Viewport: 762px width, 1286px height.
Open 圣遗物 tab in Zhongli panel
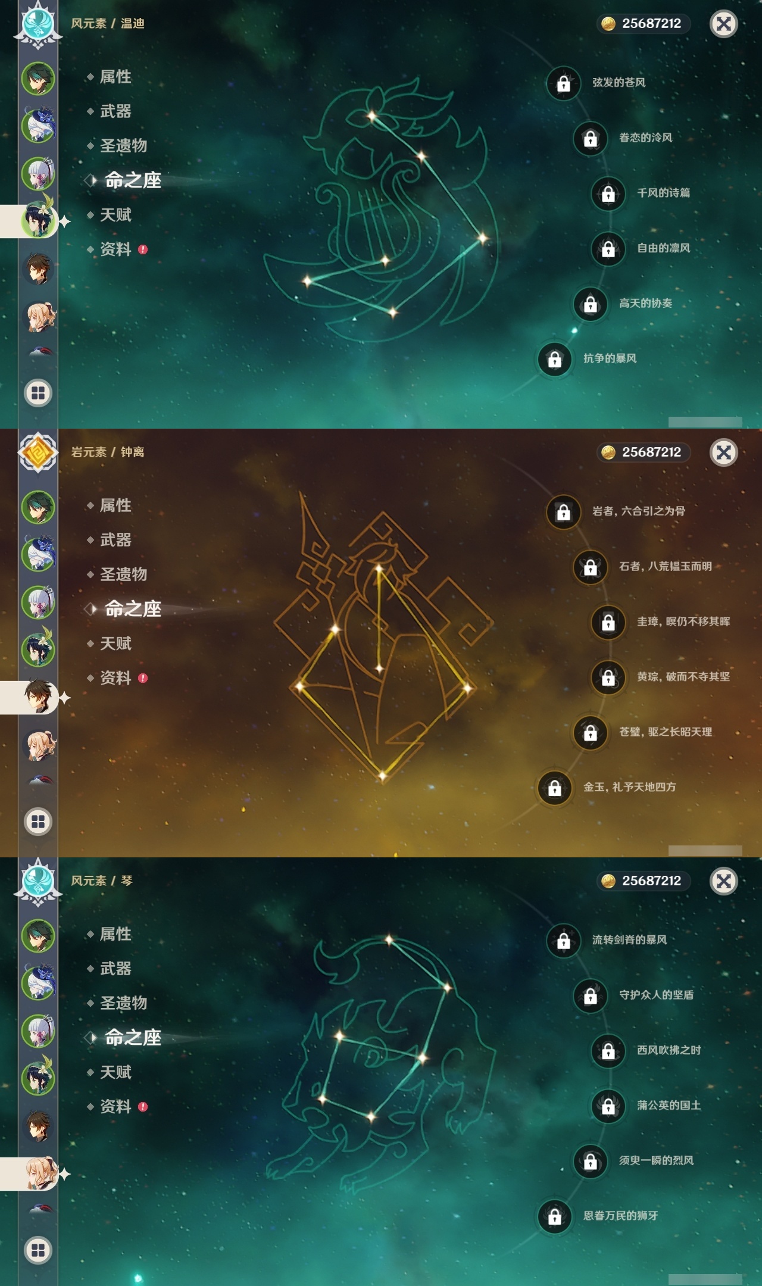coord(123,575)
